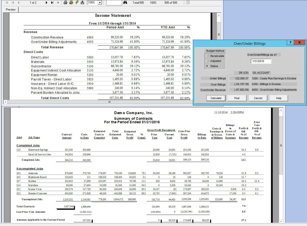The height and width of the screenshot is (226, 307).
Task: Click Amounts Applicable to the Current Period label
Action: pos(41,220)
